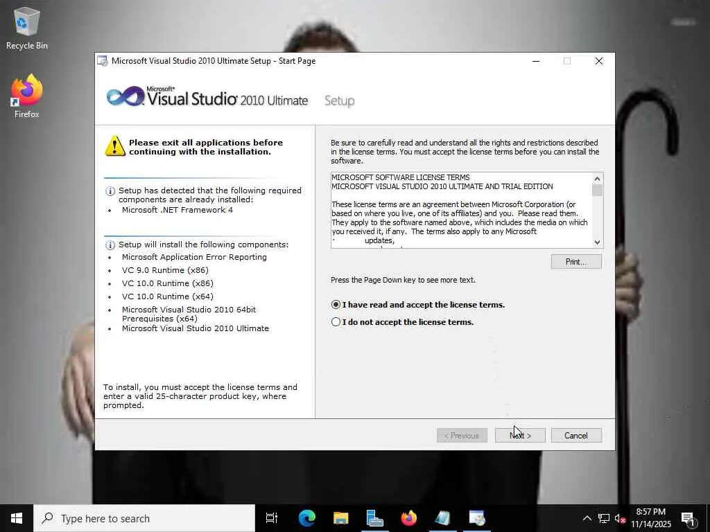This screenshot has width=710, height=532.
Task: Click the taskbar clock showing 8:57 PM
Action: point(650,518)
